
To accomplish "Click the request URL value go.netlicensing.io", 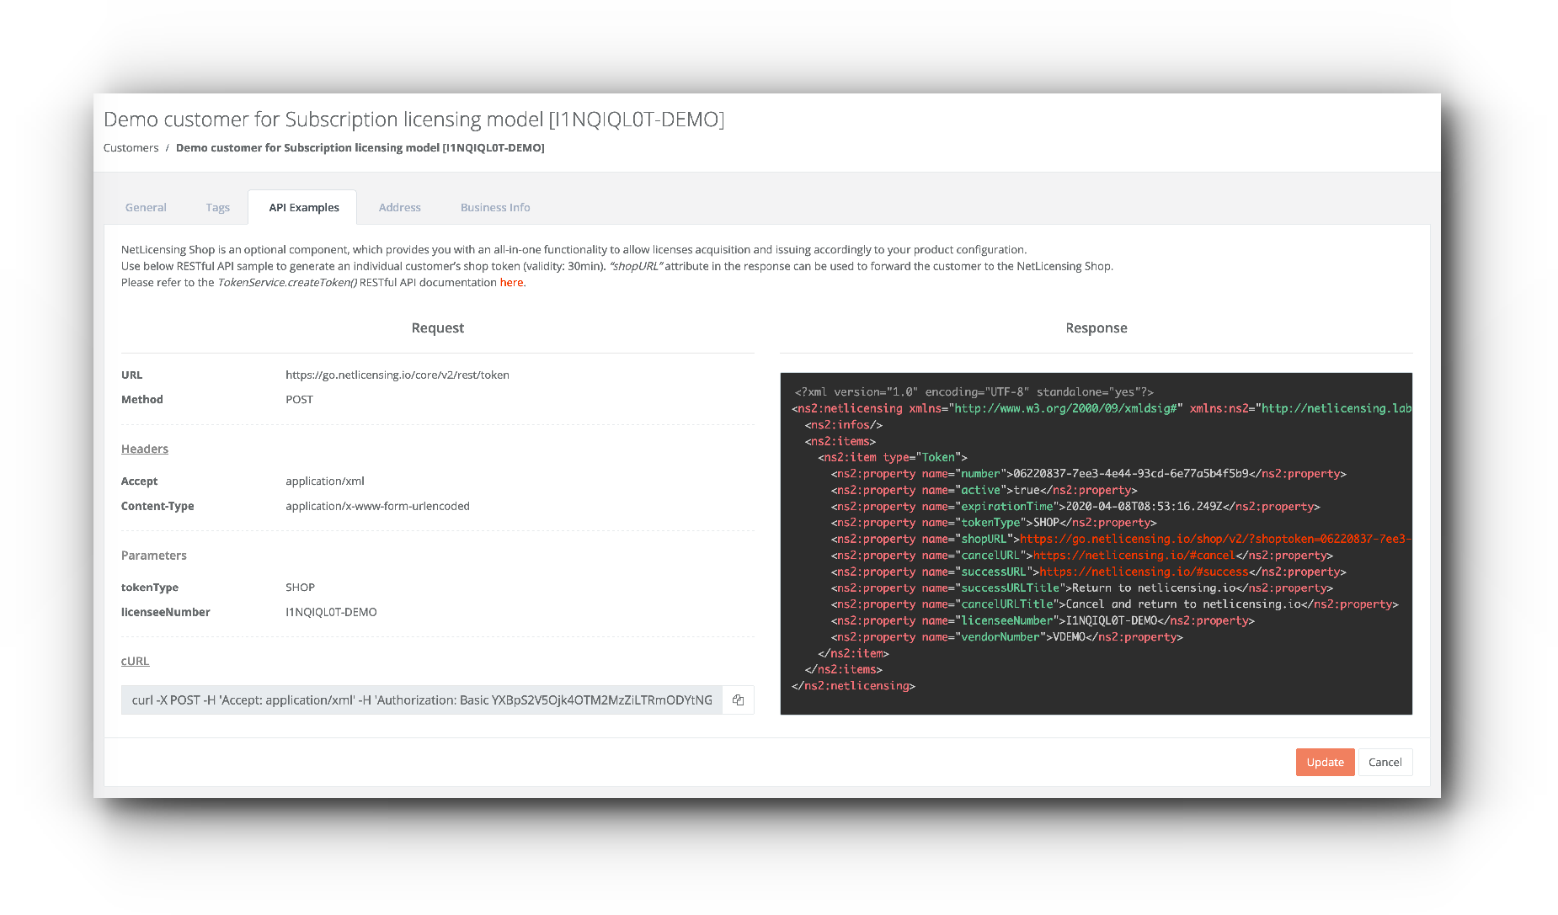I will [x=398, y=375].
